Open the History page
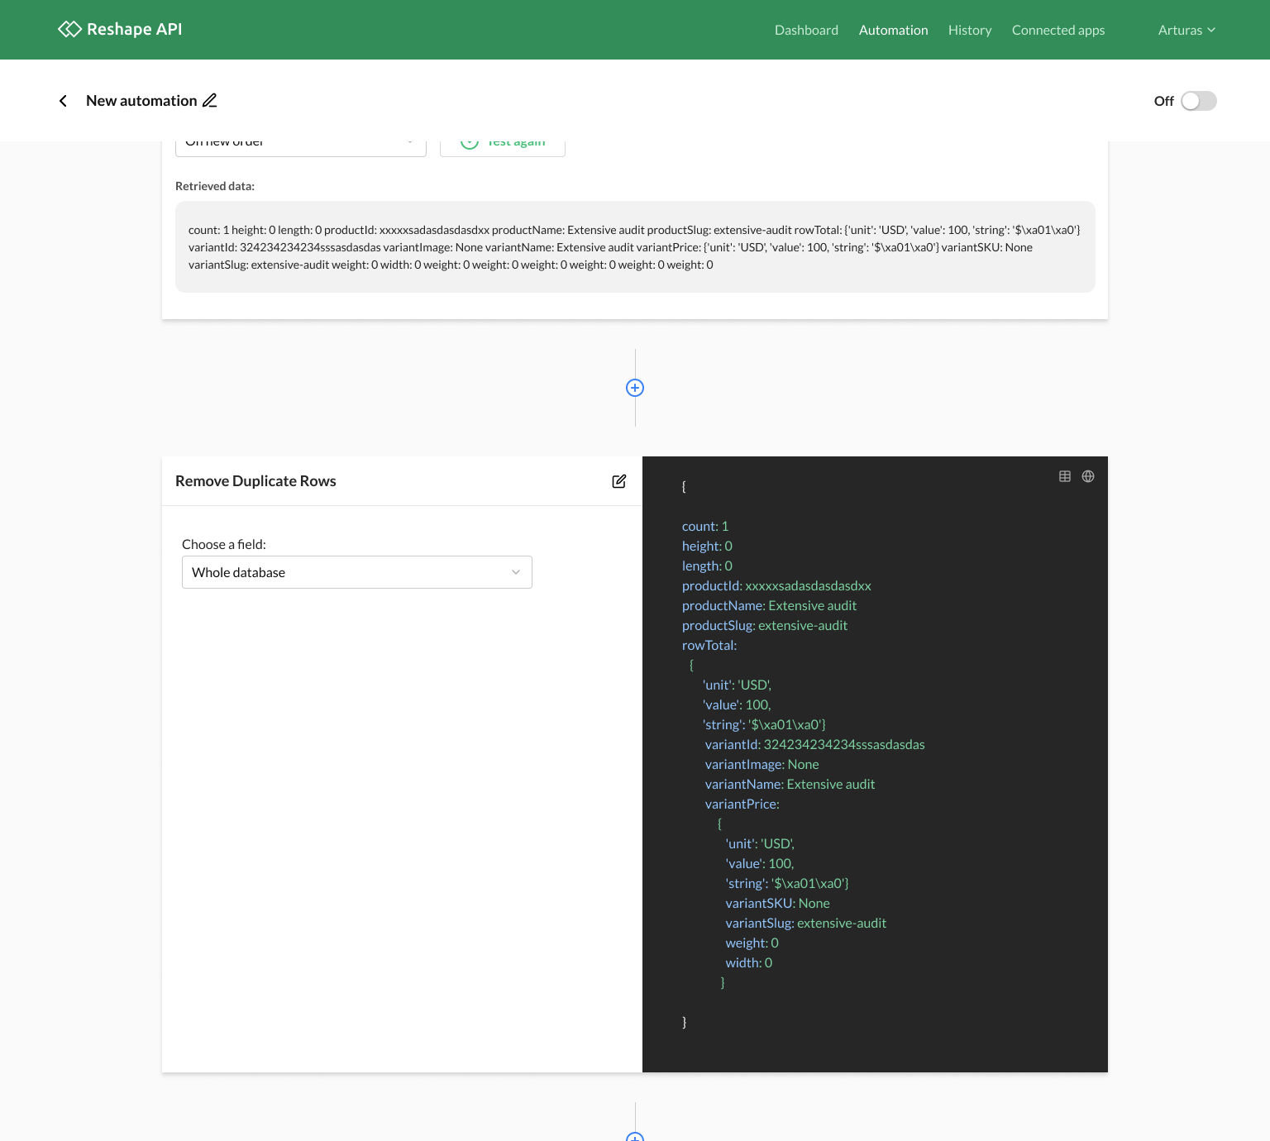1270x1141 pixels. tap(969, 30)
